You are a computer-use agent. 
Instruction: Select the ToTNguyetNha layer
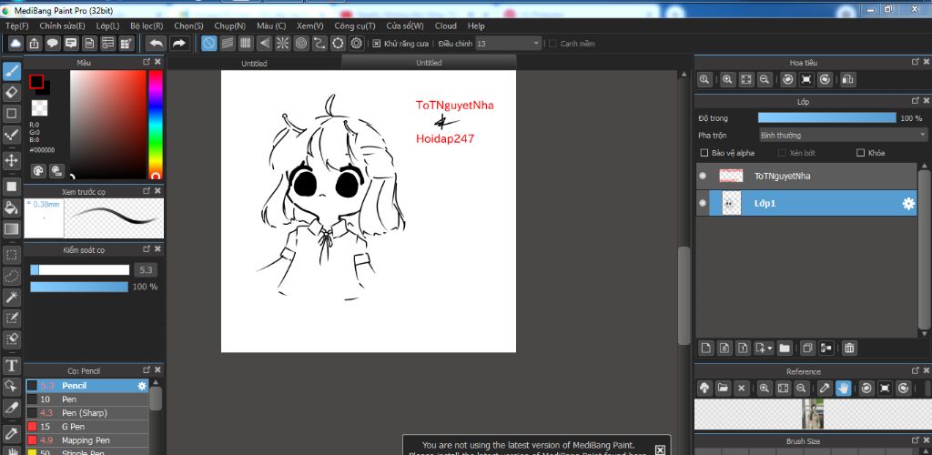(x=806, y=176)
